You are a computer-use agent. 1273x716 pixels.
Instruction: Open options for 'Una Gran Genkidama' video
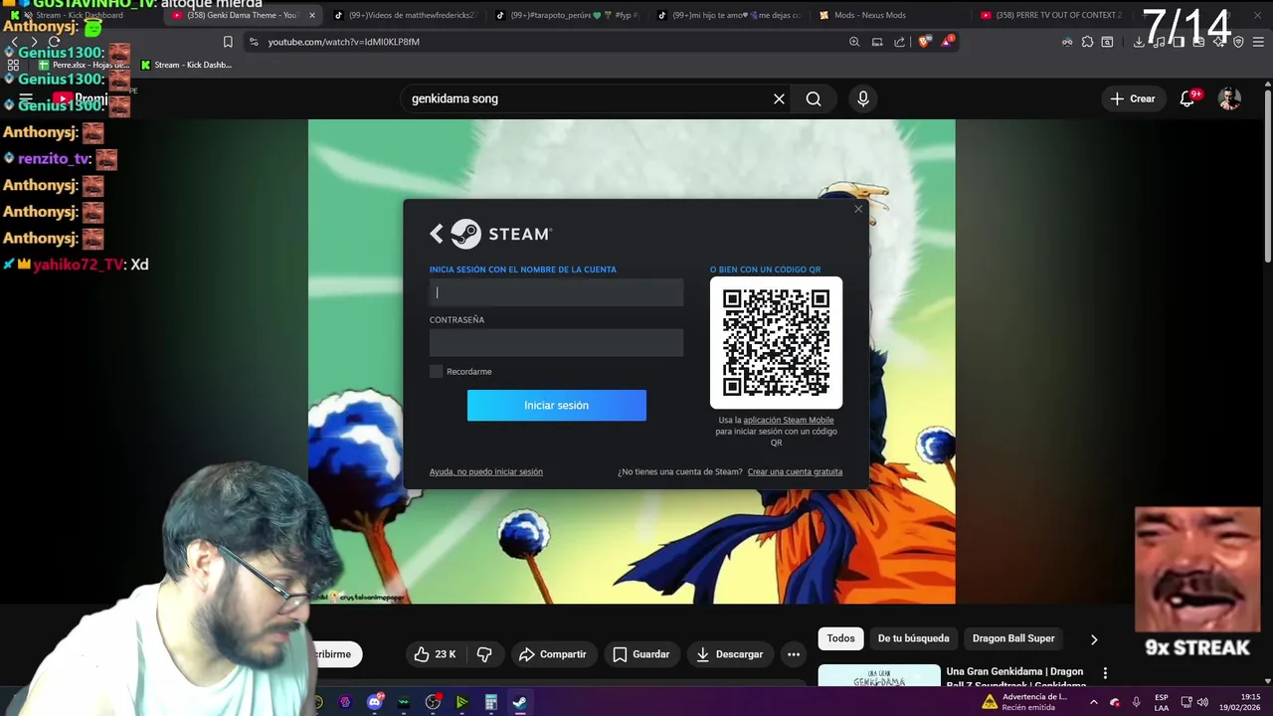coord(1105,673)
